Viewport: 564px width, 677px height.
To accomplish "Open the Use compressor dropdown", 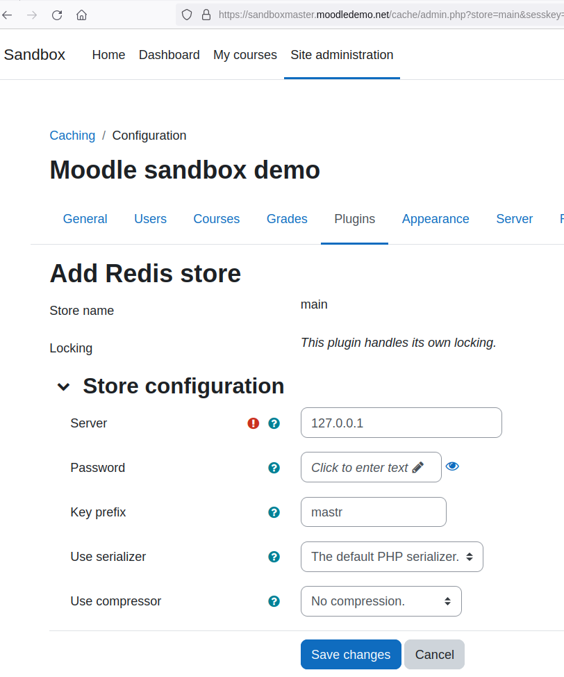I will [x=381, y=601].
